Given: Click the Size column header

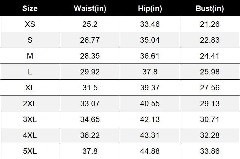Looking at the screenshot, I should (x=30, y=8).
